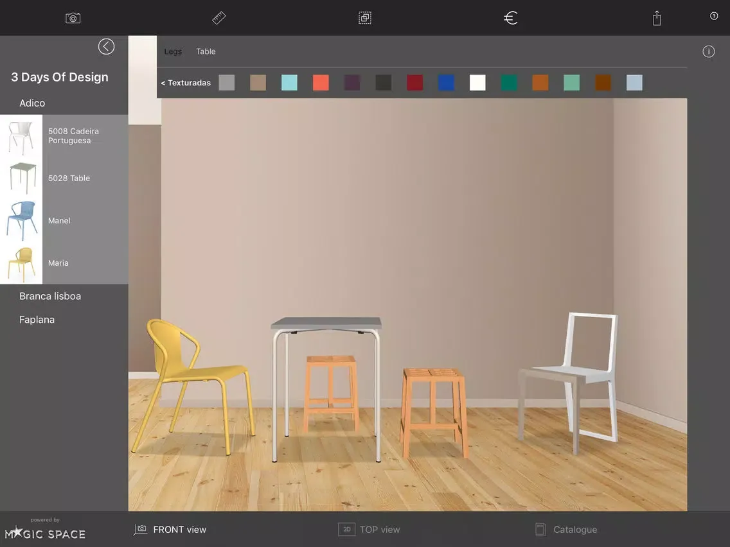
Task: Expand the Branca lisboa category
Action: 50,296
